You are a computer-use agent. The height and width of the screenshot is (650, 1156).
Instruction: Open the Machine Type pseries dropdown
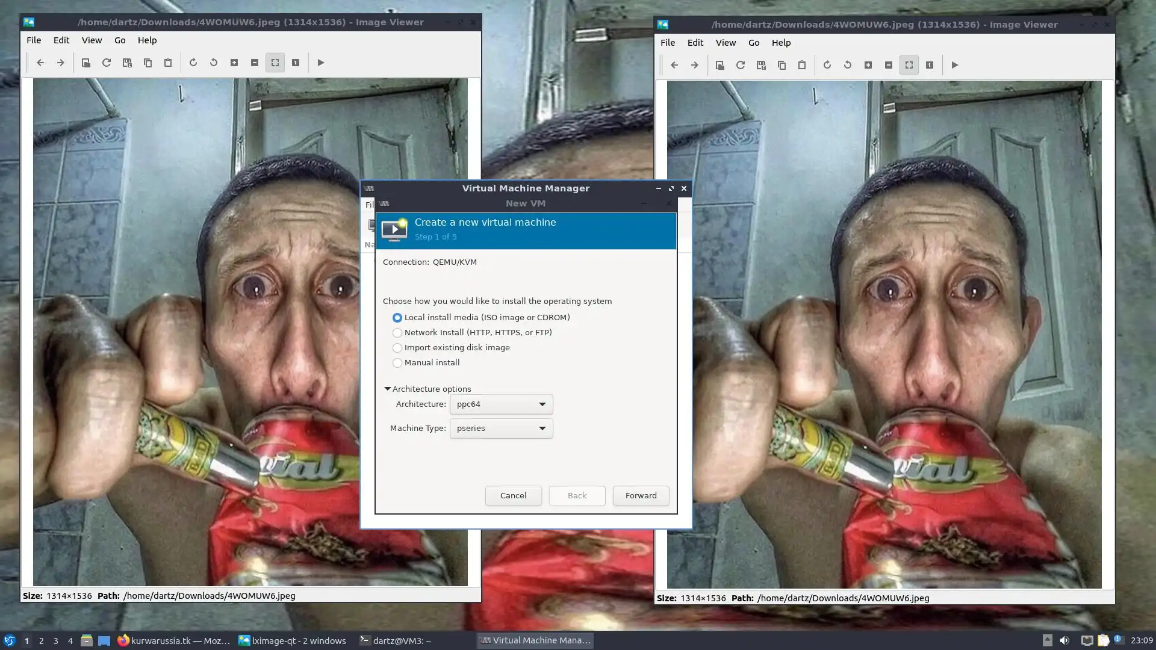[501, 429]
